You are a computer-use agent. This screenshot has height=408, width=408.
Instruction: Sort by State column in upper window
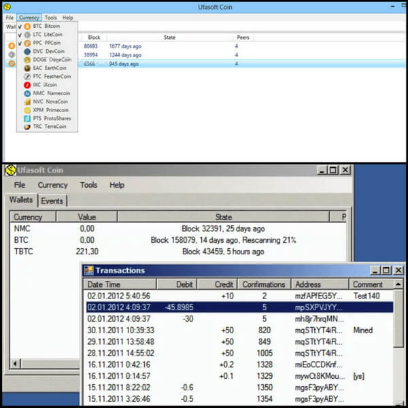pyautogui.click(x=169, y=37)
